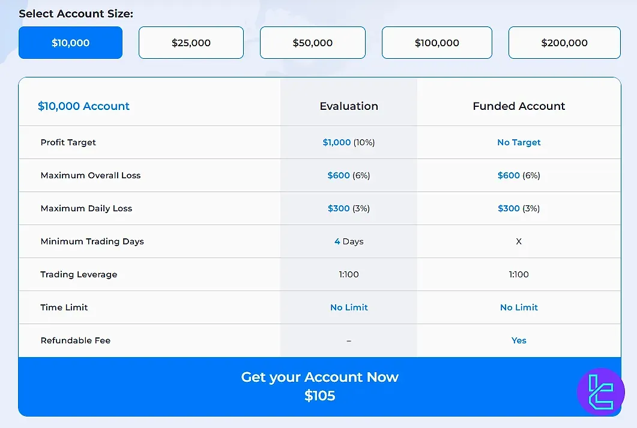
Task: Click the $600 maximum overall loss for Evaluation
Action: point(339,175)
